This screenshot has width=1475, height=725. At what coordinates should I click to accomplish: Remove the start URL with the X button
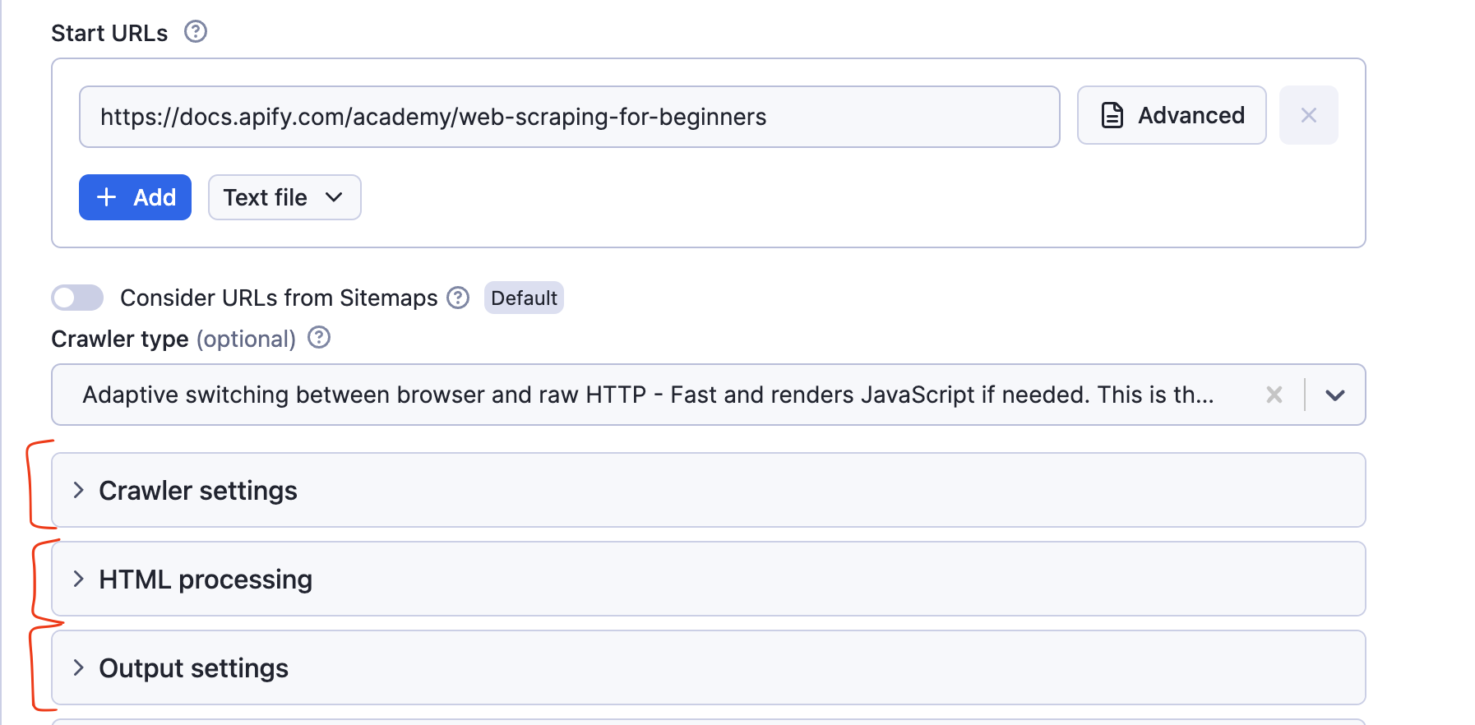point(1308,116)
